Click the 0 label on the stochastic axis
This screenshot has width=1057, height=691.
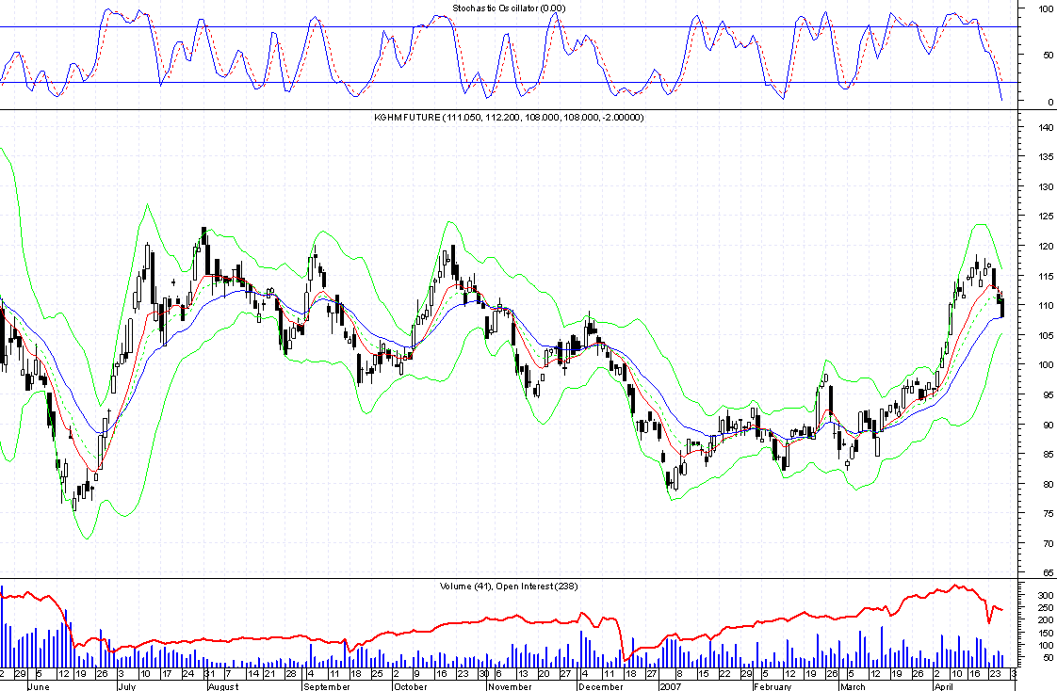pos(1050,103)
